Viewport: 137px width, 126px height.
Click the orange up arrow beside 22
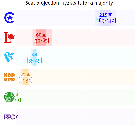pos(28,75)
